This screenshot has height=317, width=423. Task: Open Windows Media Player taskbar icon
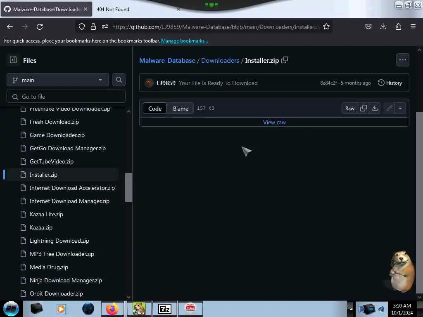tap(61, 309)
